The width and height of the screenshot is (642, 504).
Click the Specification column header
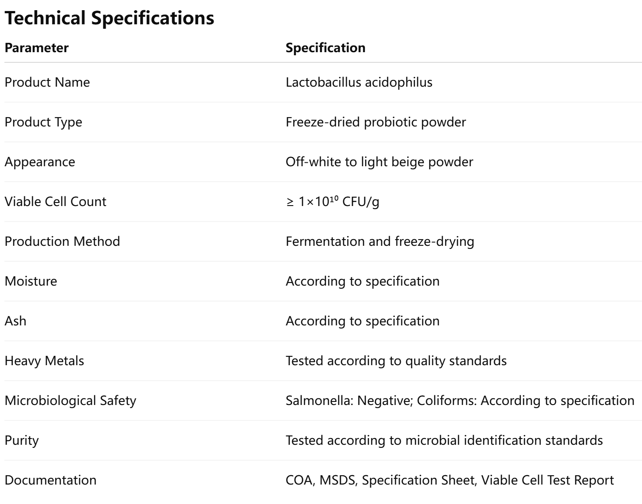coord(325,48)
